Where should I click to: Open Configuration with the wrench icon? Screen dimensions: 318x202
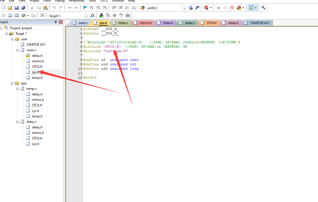(x=263, y=8)
